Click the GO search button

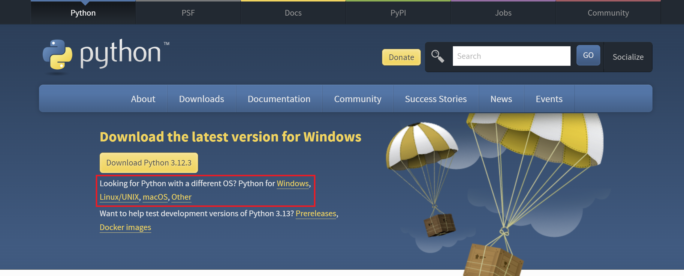[x=588, y=55]
